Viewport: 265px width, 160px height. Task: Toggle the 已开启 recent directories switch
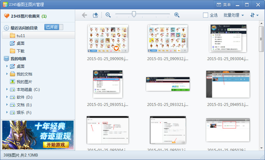(54, 27)
